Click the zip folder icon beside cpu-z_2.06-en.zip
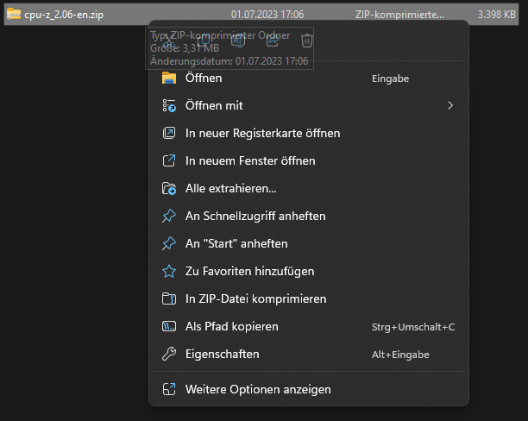Viewport: 528px width, 421px height. (x=14, y=15)
